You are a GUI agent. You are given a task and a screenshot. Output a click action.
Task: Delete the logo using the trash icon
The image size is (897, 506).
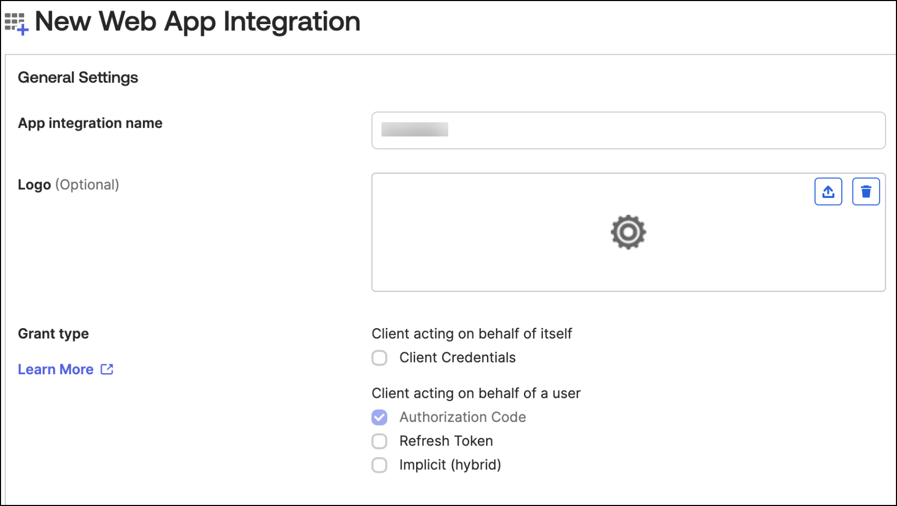(x=865, y=192)
